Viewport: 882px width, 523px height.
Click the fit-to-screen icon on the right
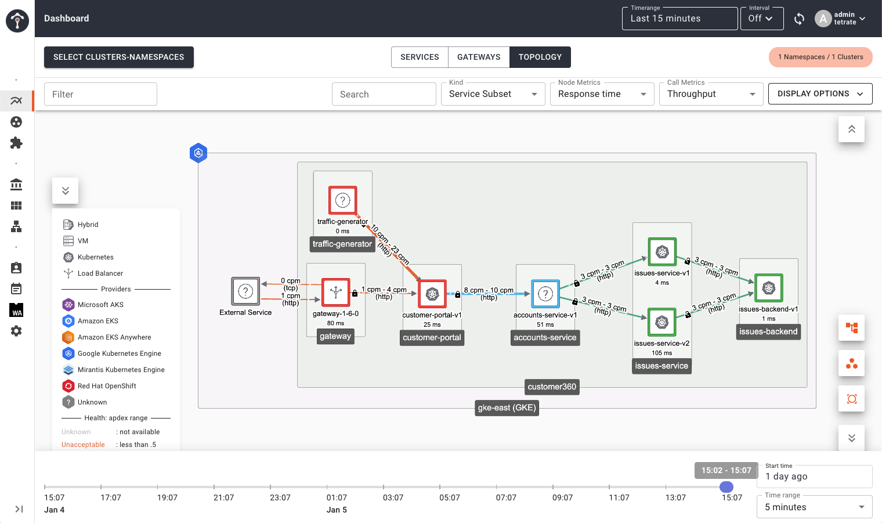851,399
